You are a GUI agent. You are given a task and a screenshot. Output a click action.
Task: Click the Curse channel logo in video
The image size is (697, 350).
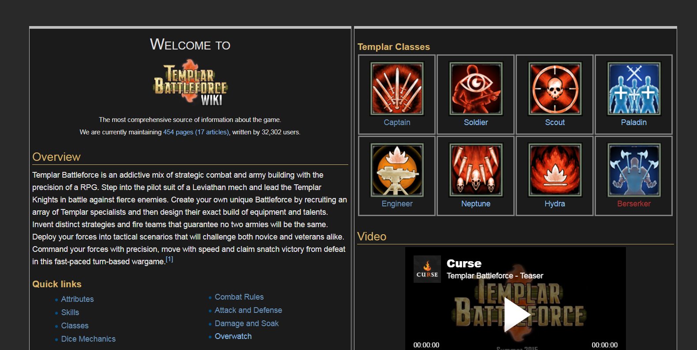coord(427,269)
